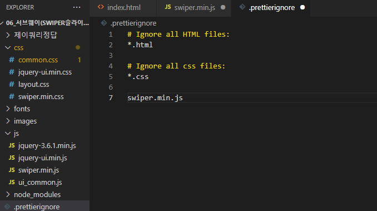
Task: Click the CSS icon beside common.css
Action: coord(12,60)
